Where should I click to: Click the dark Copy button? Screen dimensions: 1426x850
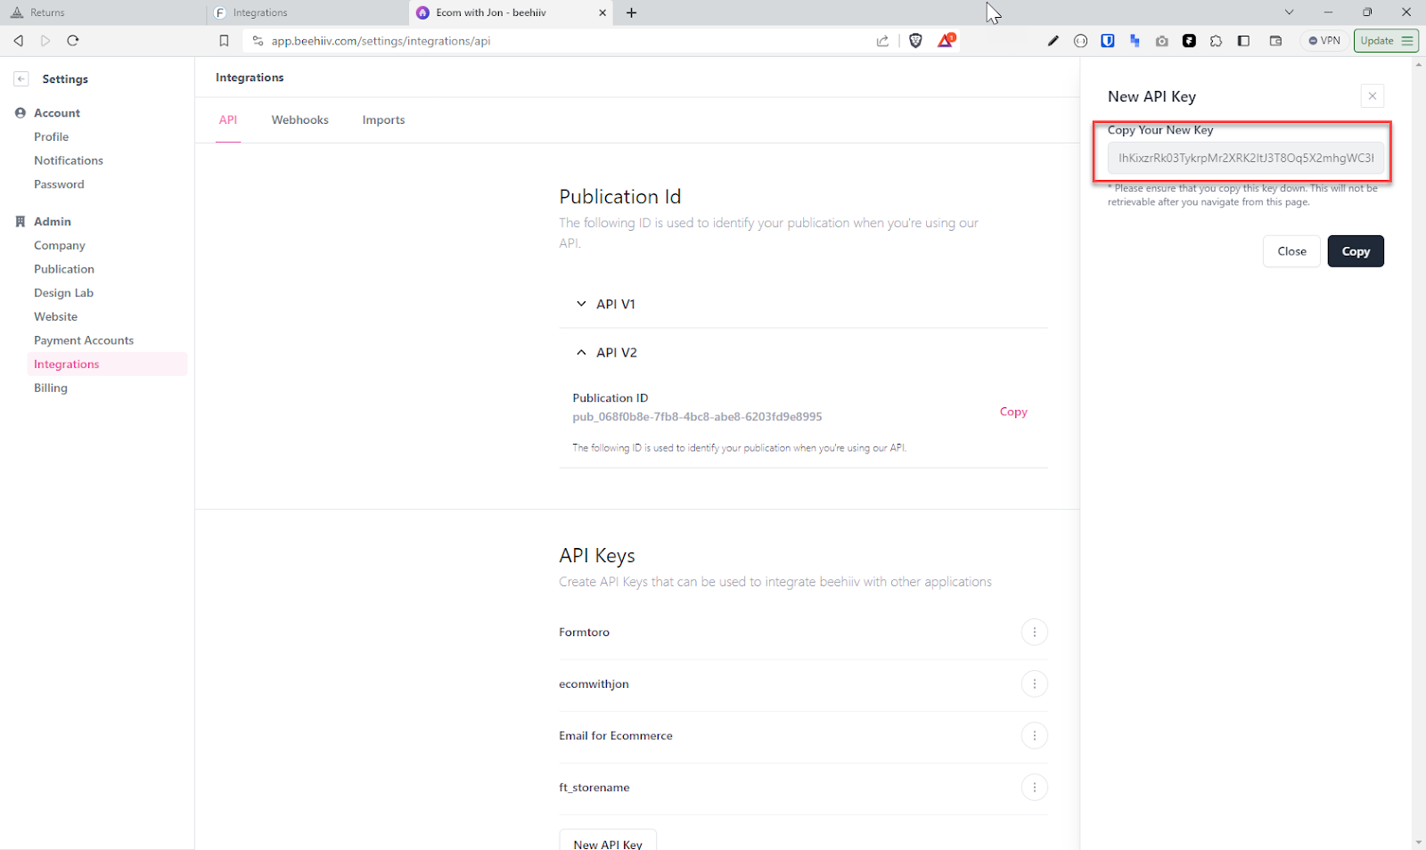point(1356,251)
